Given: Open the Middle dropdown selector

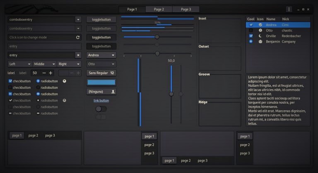Looking at the screenshot, I should click(45, 64).
